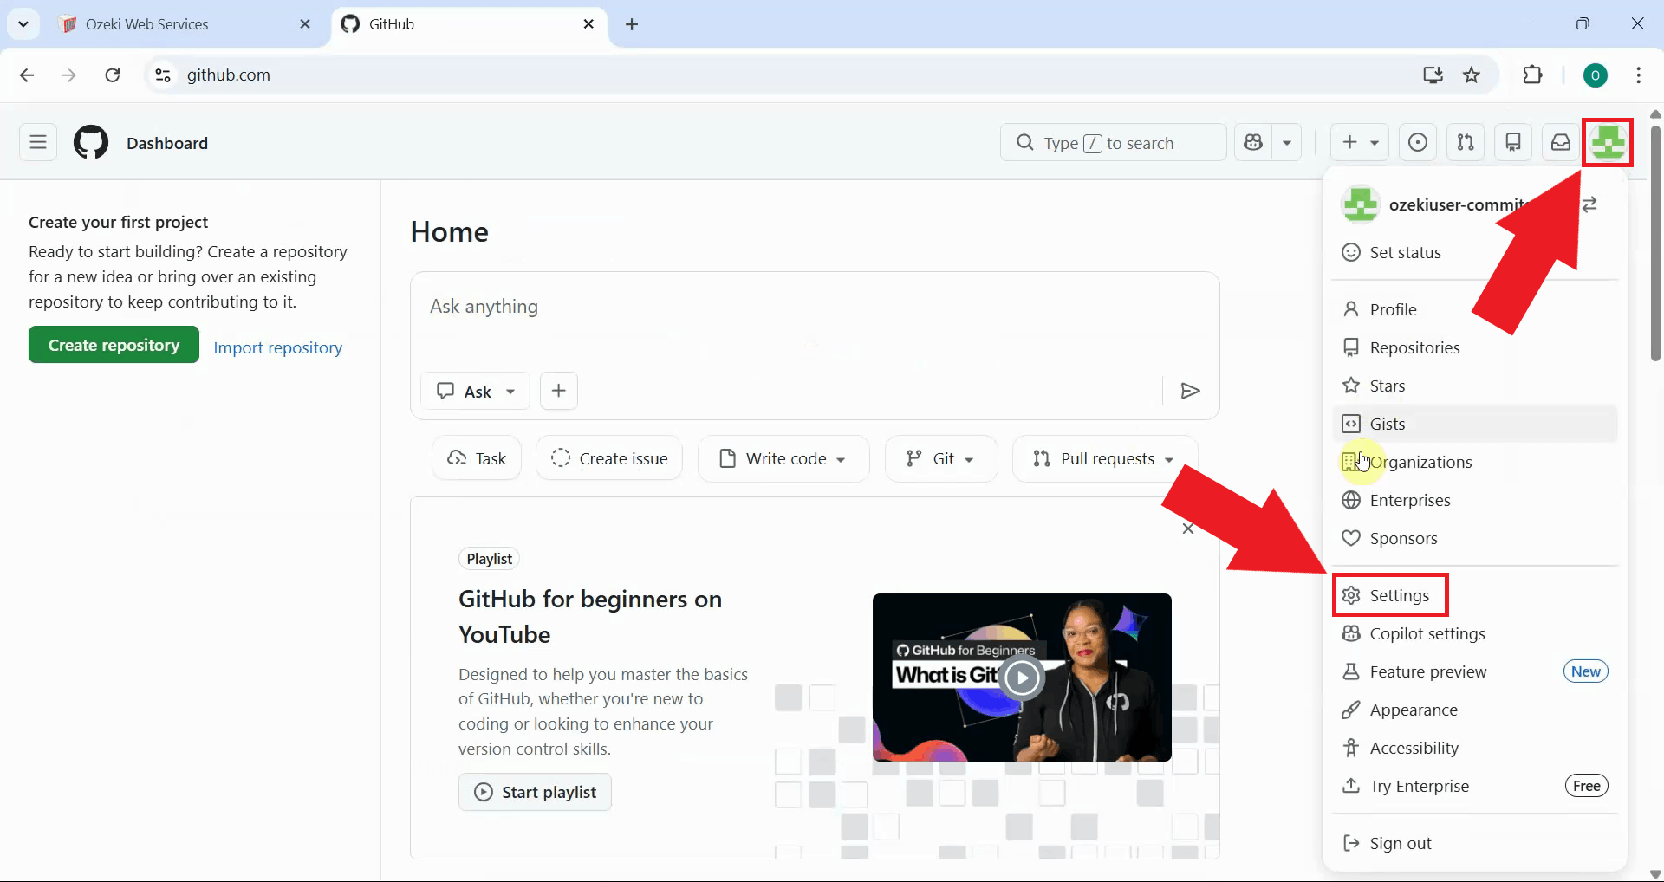
Task: Open the Issues icon in the header
Action: tap(1418, 142)
